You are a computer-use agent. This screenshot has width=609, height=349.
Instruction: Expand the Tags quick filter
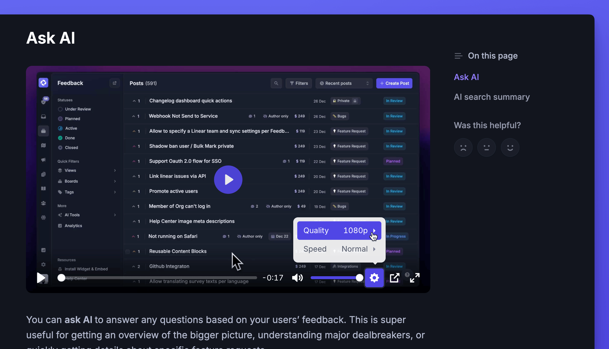pos(87,192)
